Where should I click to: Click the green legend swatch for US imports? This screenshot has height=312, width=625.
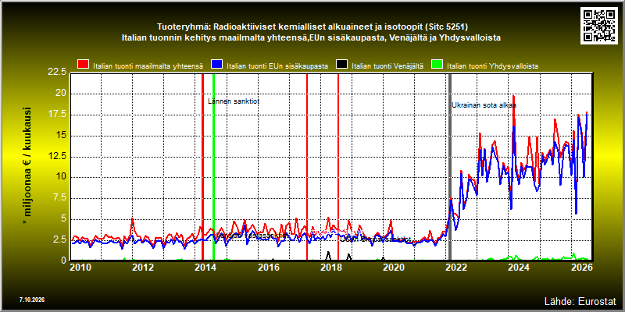pyautogui.click(x=437, y=65)
